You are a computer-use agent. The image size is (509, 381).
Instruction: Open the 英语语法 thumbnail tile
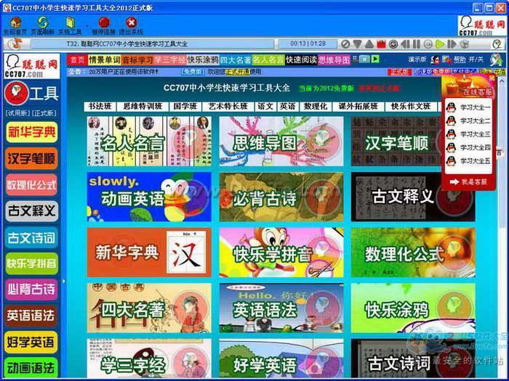pyautogui.click(x=281, y=308)
